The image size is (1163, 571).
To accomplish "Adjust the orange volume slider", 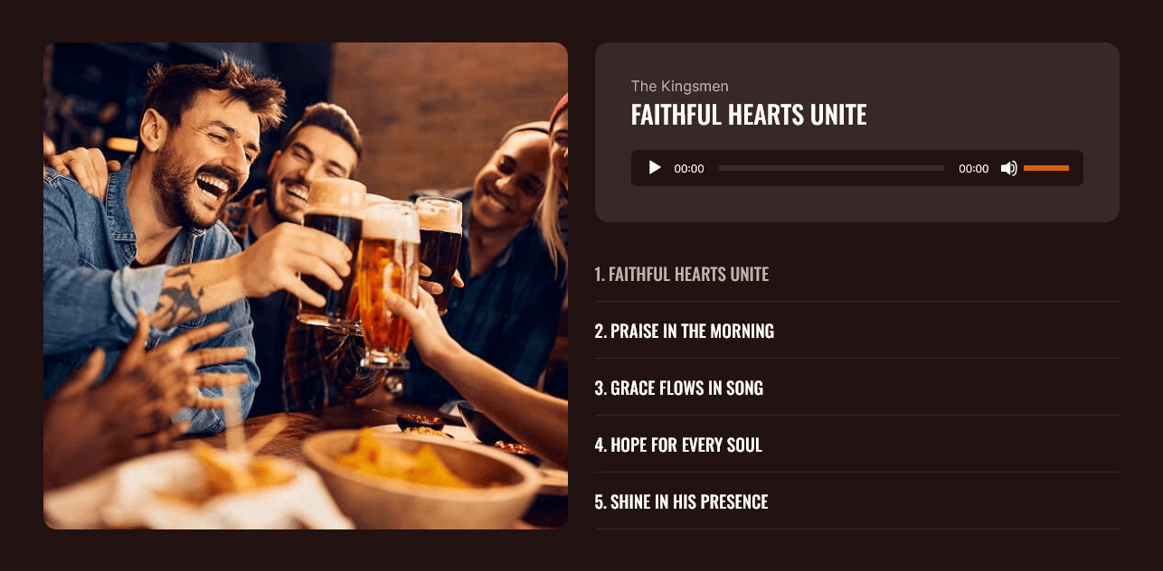I will pos(1046,168).
